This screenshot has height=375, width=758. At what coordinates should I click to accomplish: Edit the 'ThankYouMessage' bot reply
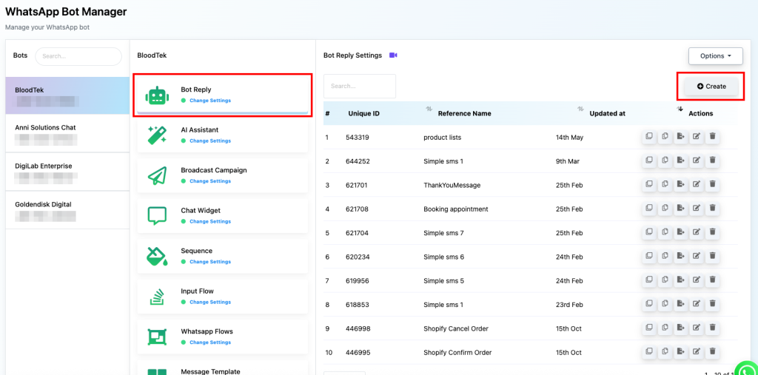696,185
